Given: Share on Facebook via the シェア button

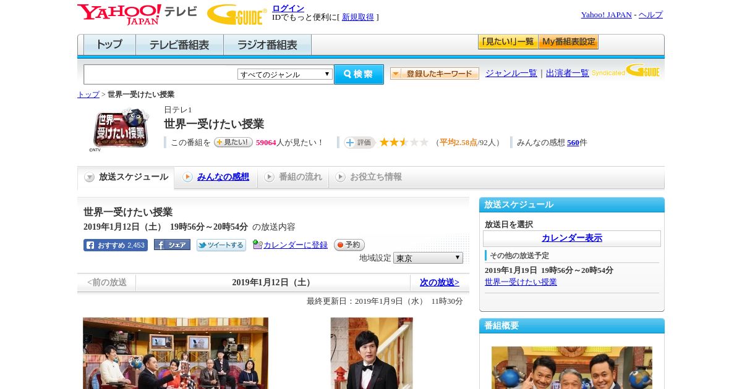Looking at the screenshot, I should (172, 245).
